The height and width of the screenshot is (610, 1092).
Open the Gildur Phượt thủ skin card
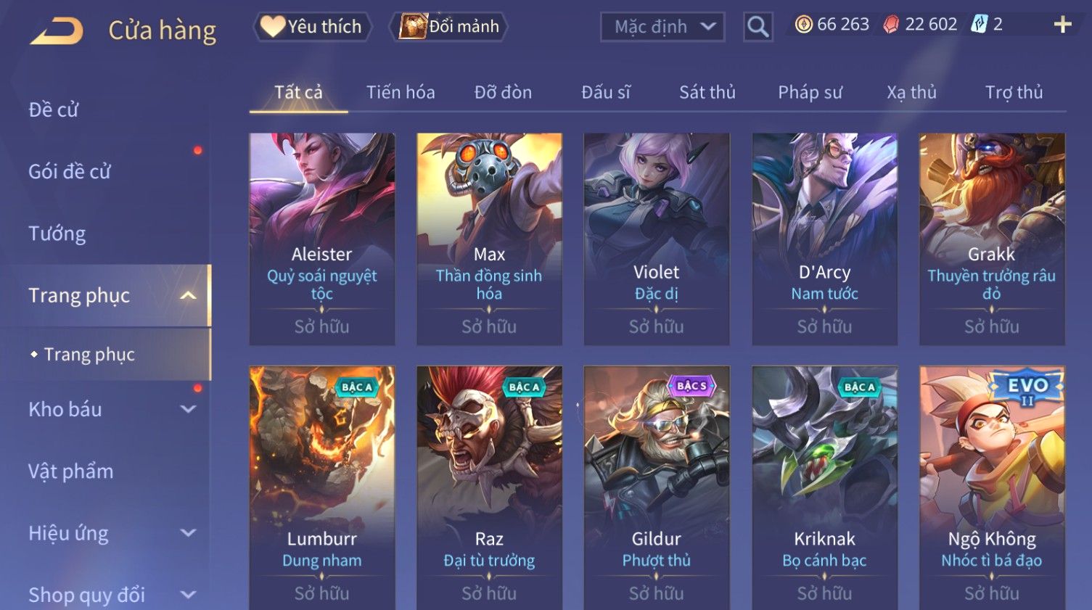(x=657, y=487)
